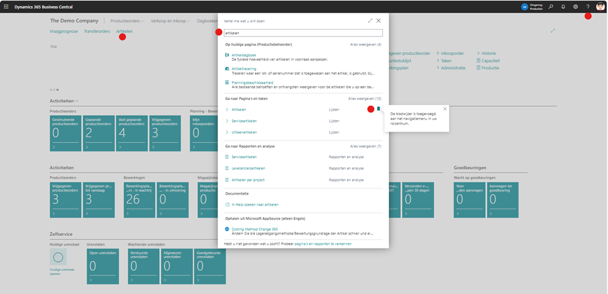Open the Open urenstaten tile
The height and width of the screenshot is (294, 608).
click(103, 267)
